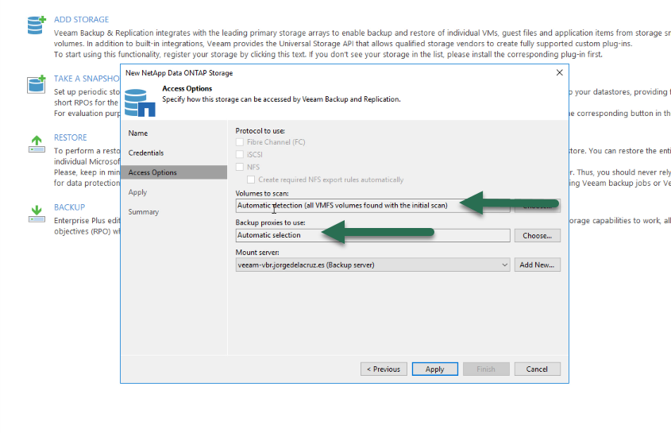Go to the Credentials wizard step
Screen dimensions: 671x433
click(146, 153)
